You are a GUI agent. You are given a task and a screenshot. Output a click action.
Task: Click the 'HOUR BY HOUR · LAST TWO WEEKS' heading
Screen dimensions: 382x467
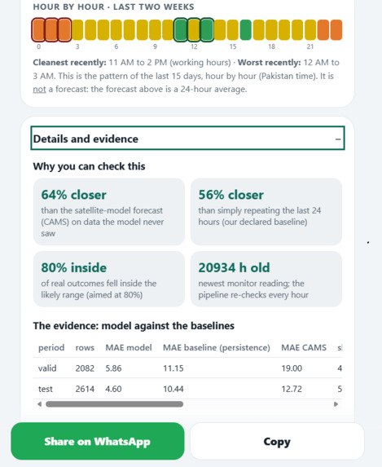(x=113, y=7)
